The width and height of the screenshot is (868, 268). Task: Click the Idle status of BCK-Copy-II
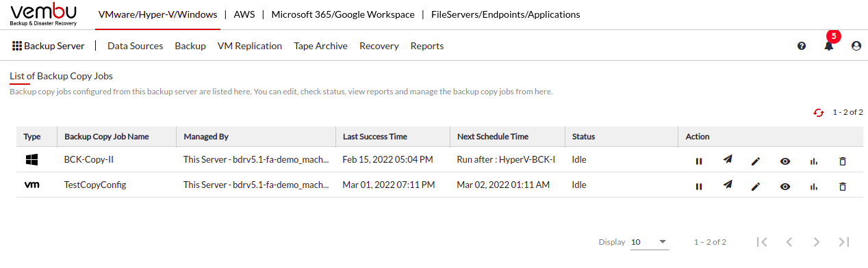pos(579,160)
